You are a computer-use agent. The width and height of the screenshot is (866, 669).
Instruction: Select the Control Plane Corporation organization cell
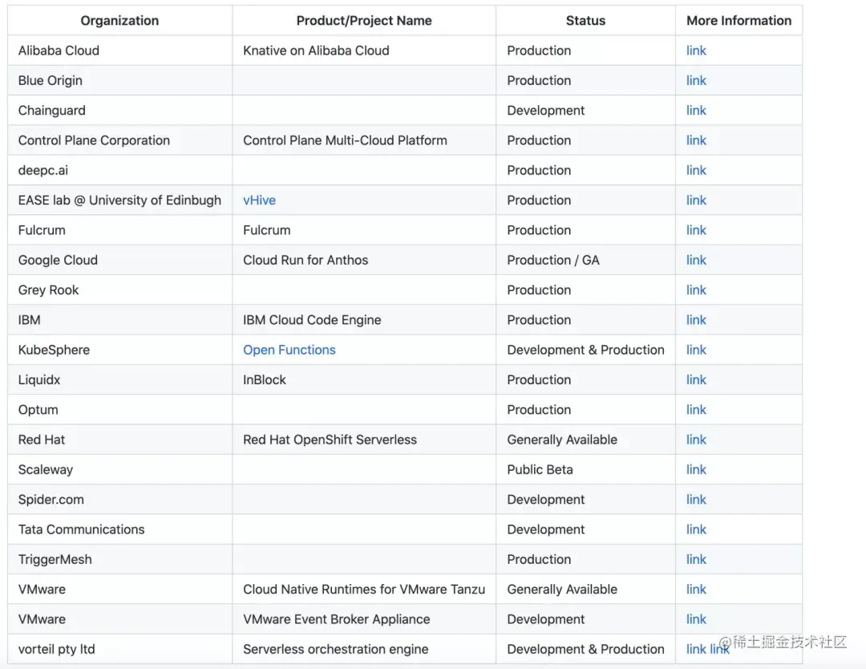click(x=119, y=140)
